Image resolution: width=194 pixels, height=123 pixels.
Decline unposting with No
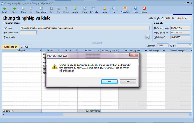128,82
